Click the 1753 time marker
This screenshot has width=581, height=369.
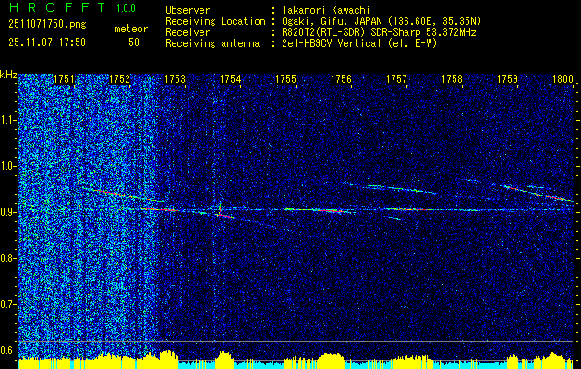(x=175, y=79)
